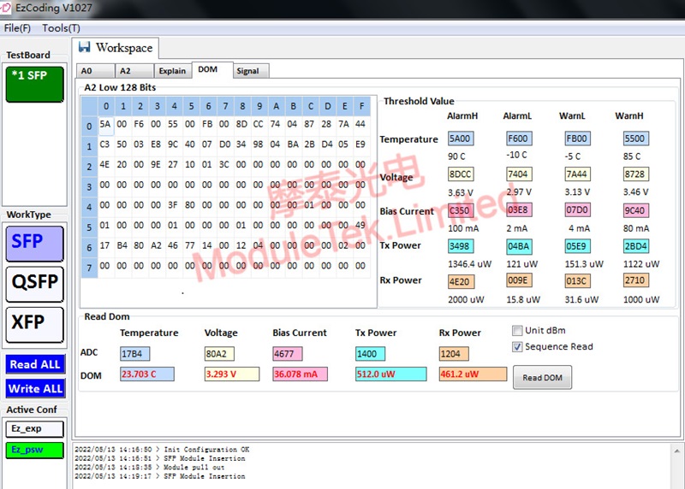This screenshot has height=489, width=685.
Task: Switch to the A0 tab
Action: (96, 71)
